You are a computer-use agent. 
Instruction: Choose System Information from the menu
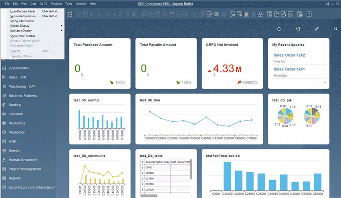pyautogui.click(x=23, y=16)
